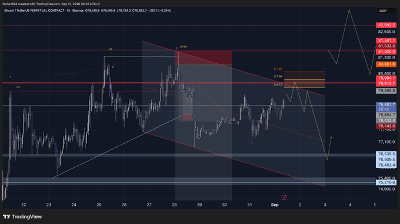Click date 28 on the time axis
The width and height of the screenshot is (400, 224).
[x=174, y=205]
